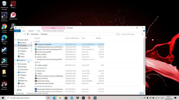Open address bar history dropdown
Screen dimensions: 179x100
coord(116,34)
